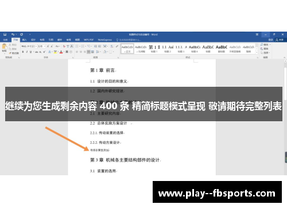Image resolution: width=287 pixels, height=208 pixels.
Task: Apply character shading icon
Action: 67,52
